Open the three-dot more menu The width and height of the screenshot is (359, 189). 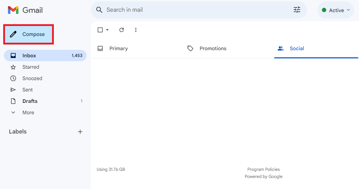click(136, 30)
